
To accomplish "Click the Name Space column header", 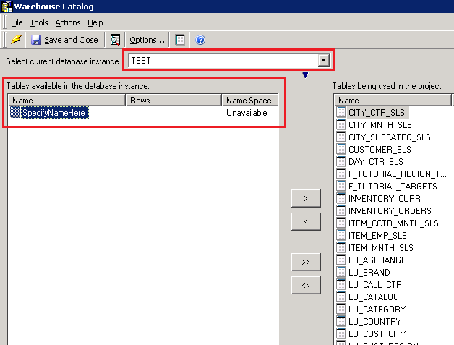I will tap(249, 101).
